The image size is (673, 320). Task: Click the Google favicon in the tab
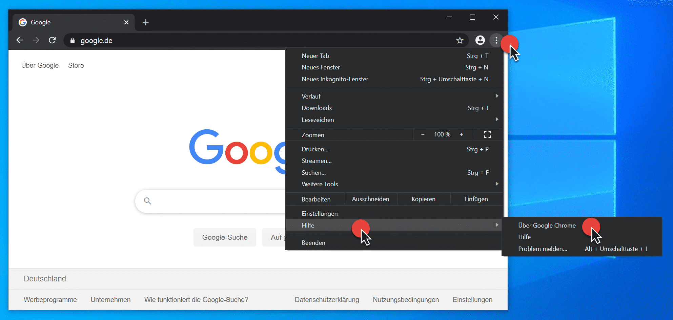(x=23, y=22)
